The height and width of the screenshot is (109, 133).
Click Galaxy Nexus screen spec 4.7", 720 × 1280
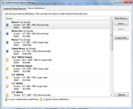click(x=29, y=51)
